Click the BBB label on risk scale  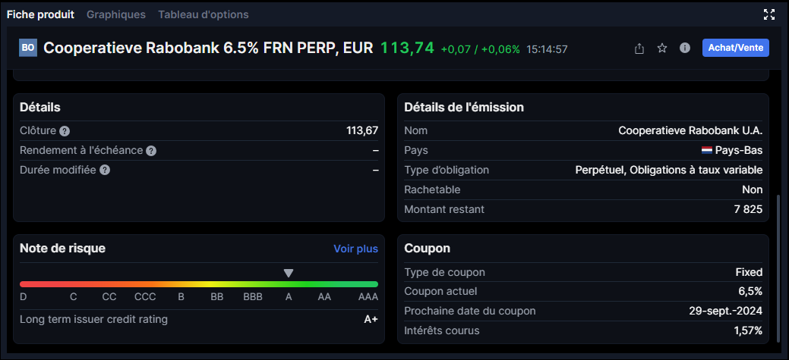coord(253,297)
